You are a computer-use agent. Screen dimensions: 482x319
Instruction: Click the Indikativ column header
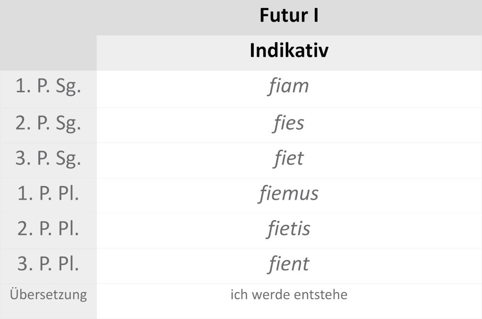[289, 51]
